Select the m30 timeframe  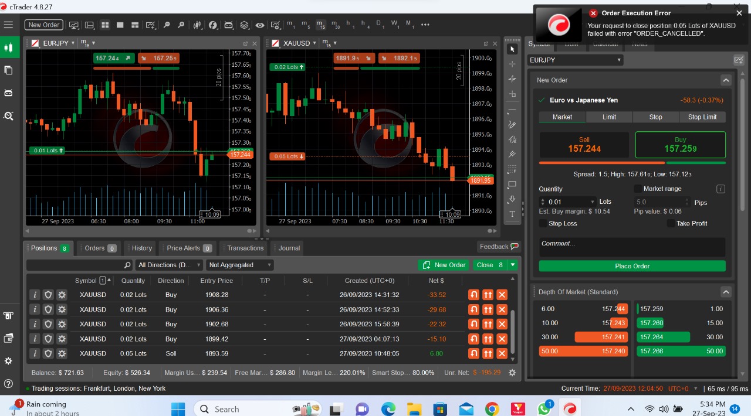335,25
